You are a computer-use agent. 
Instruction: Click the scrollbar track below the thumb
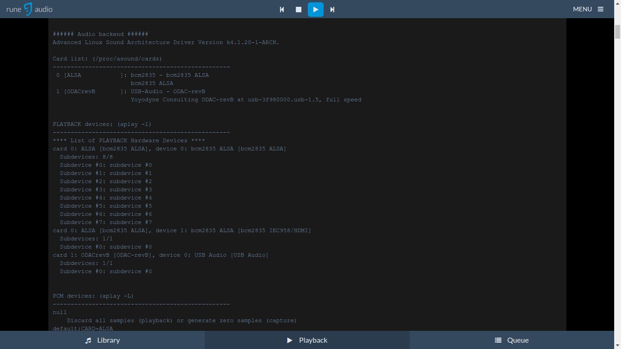(617, 182)
